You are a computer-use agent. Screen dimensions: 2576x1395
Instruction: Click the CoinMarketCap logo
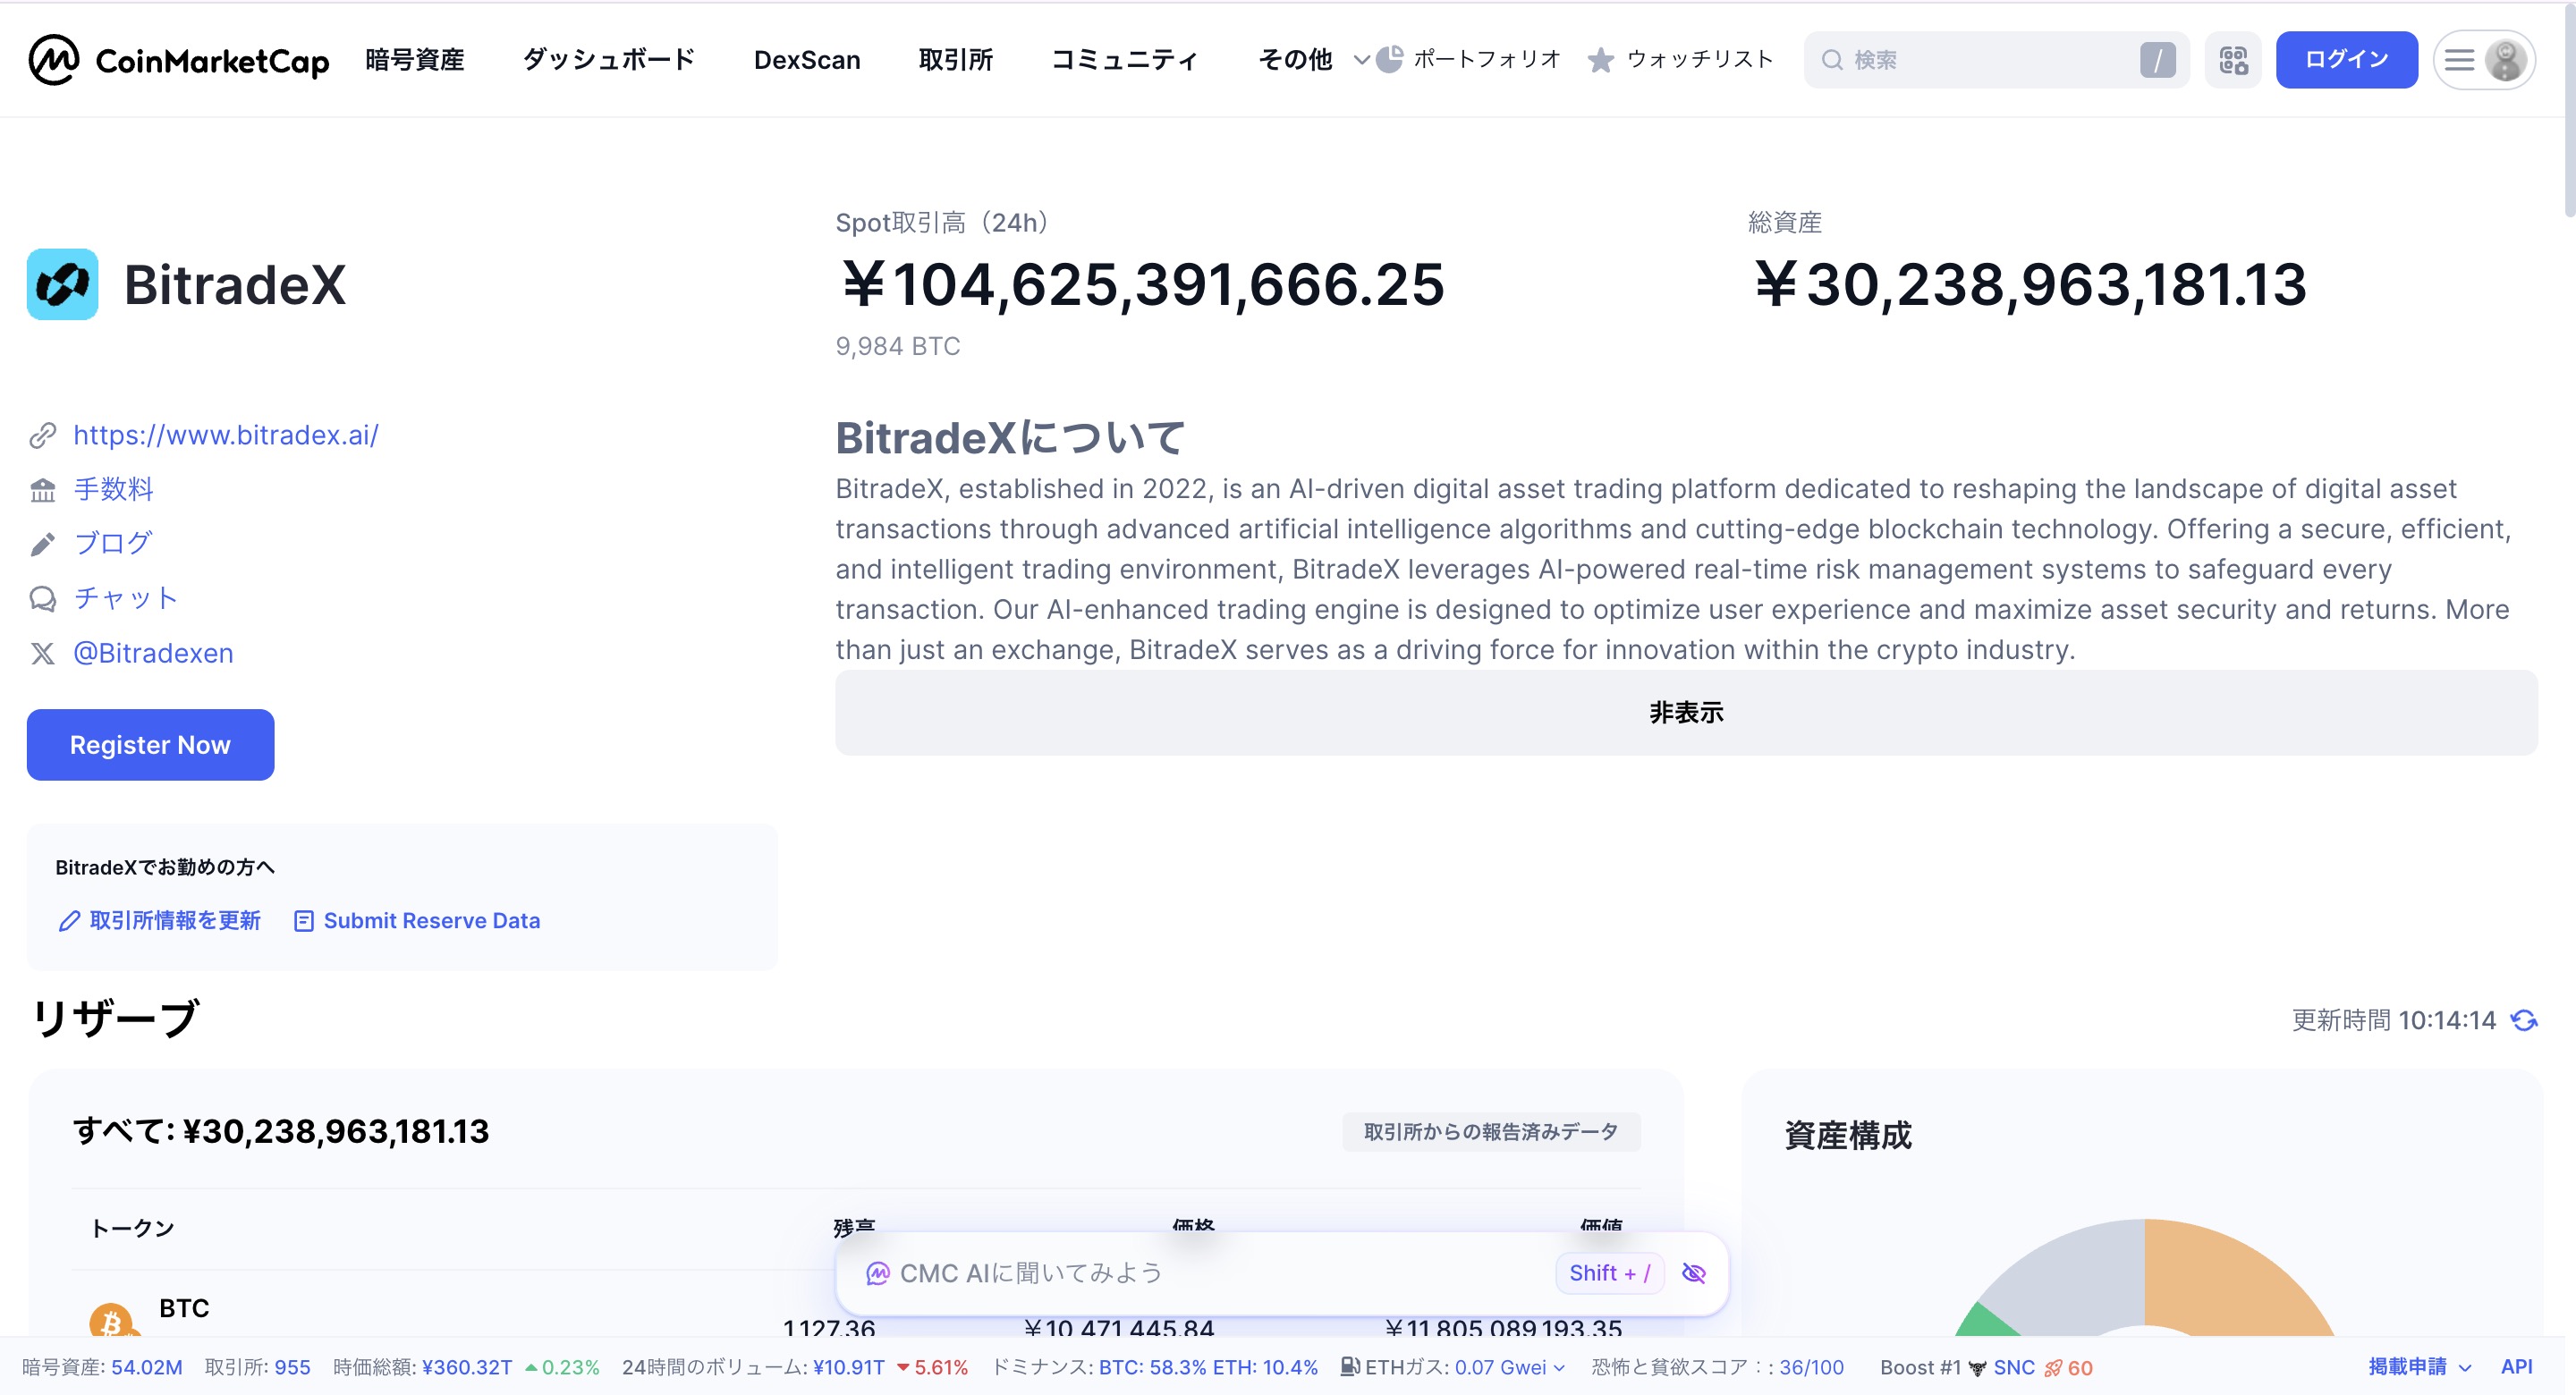pyautogui.click(x=178, y=60)
